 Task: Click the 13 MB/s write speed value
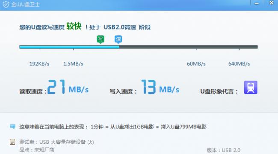coord(160,87)
